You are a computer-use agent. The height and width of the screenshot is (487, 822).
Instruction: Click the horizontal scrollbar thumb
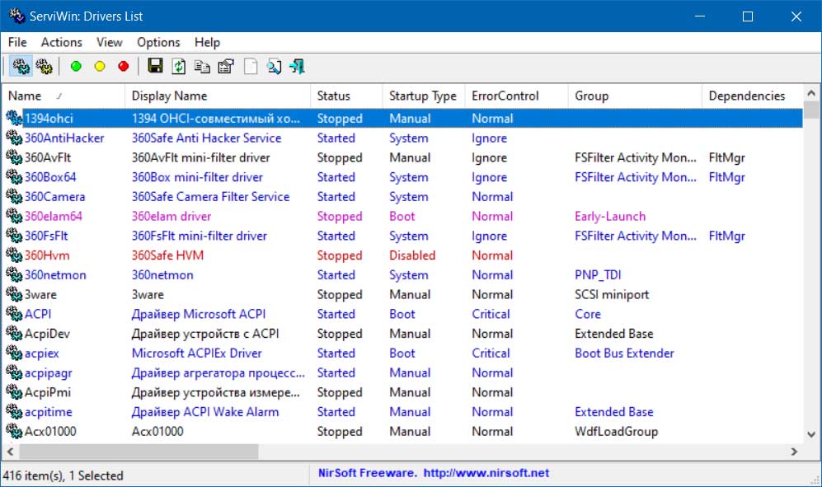139,452
